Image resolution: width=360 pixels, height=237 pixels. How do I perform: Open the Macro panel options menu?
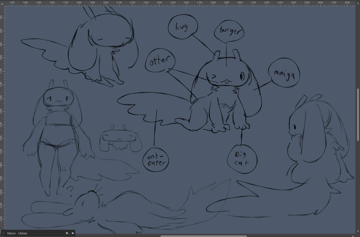point(67,233)
